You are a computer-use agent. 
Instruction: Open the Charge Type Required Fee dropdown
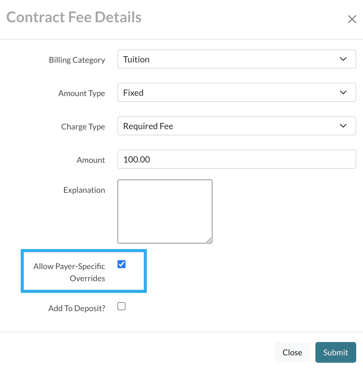pos(237,126)
